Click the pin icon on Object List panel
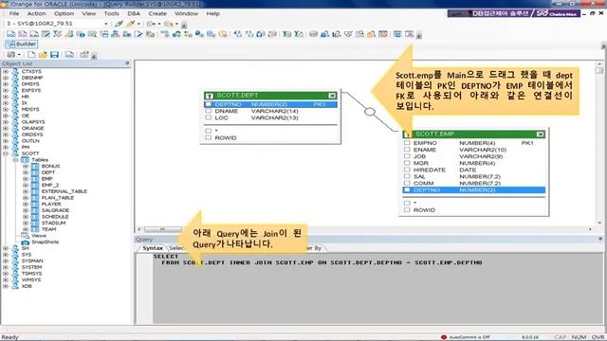607x341 pixels. [x=127, y=63]
